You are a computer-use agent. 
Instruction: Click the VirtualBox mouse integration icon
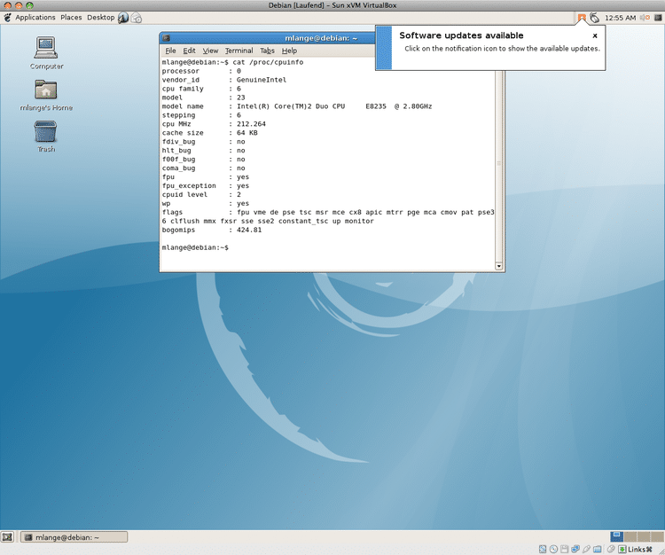click(611, 550)
